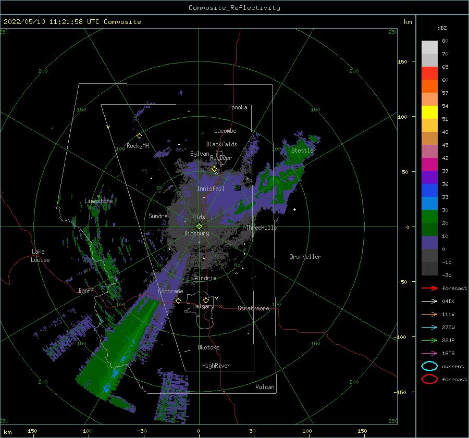Screen dimensions: 469x438
Task: Click the Lacombe city label
Action: point(225,131)
